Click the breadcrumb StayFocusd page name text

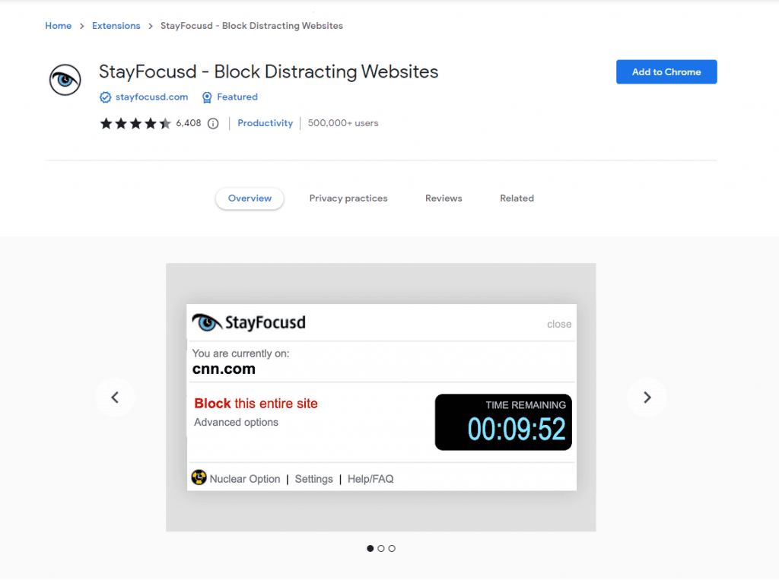click(x=252, y=26)
